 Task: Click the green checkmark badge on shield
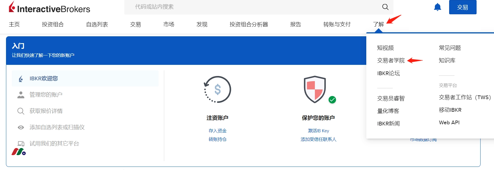click(x=332, y=100)
